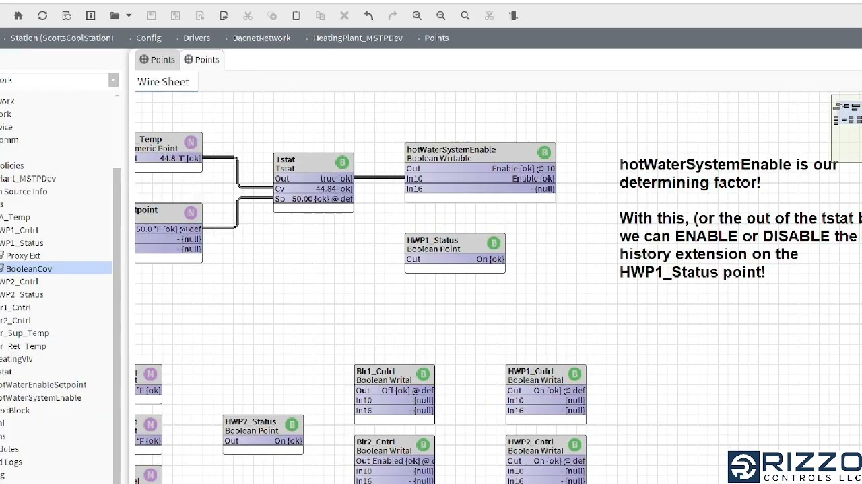The image size is (862, 484).
Task: Open the HeatingPlant_MSTPDev breadcrumb
Action: pyautogui.click(x=358, y=38)
